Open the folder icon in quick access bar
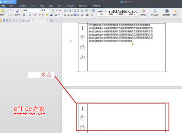182x133 pixels. point(1,20)
